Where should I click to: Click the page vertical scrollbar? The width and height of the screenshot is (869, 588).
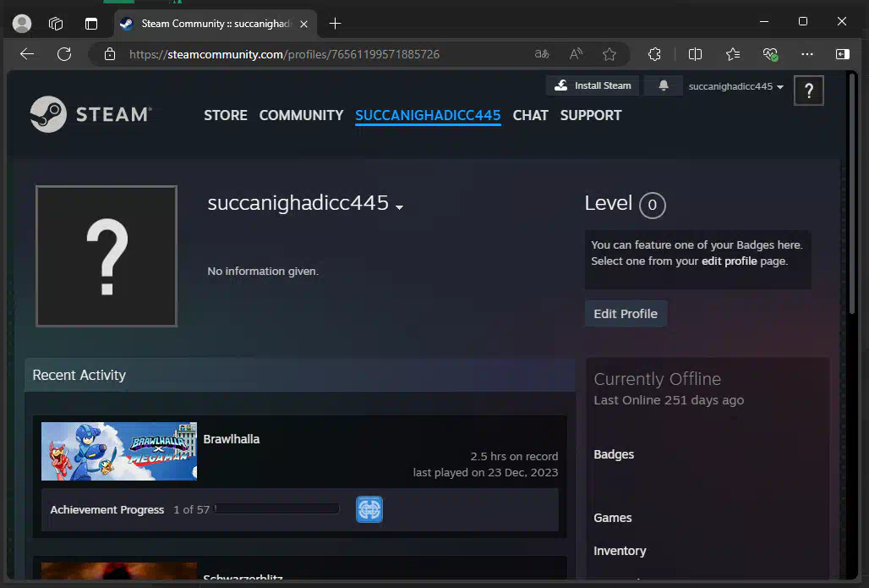[853, 194]
